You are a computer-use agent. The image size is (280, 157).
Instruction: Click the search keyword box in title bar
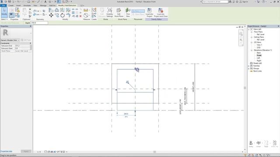pyautogui.click(x=215, y=2)
